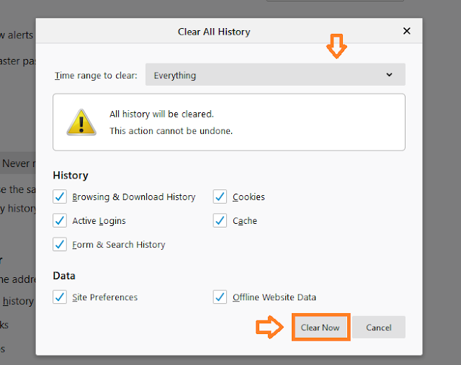Click the Cancel button
461x365 pixels.
click(x=379, y=327)
